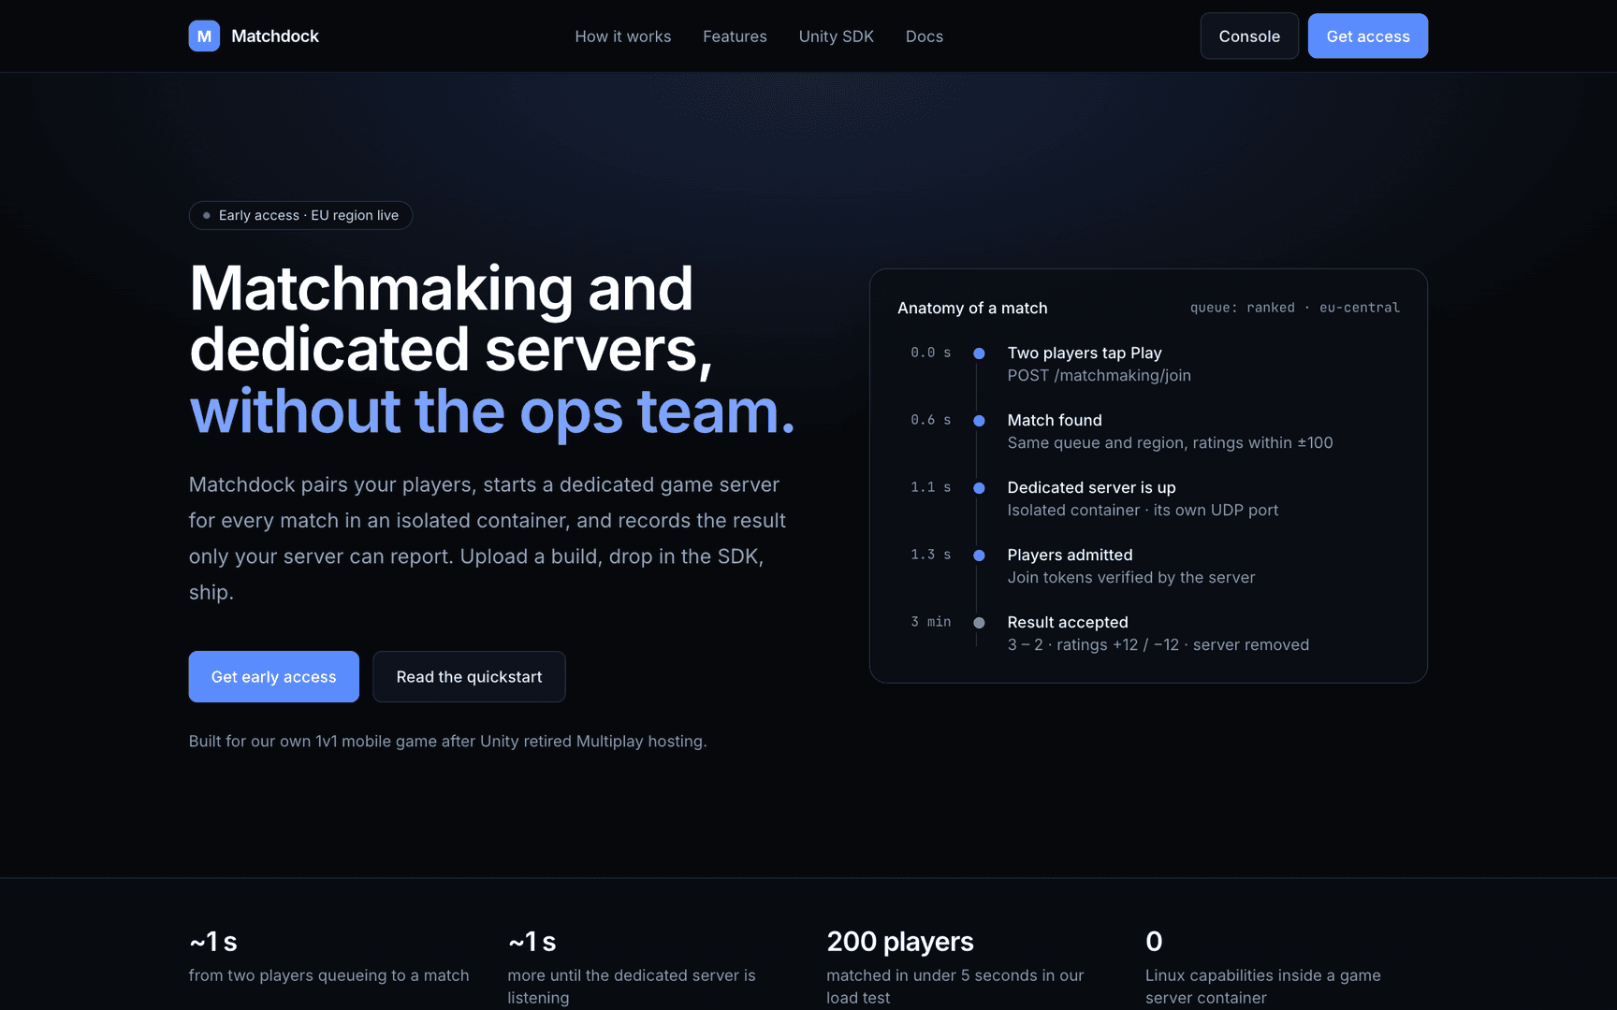1617x1010 pixels.
Task: Click the Matchdock brand name
Action: pos(275,36)
